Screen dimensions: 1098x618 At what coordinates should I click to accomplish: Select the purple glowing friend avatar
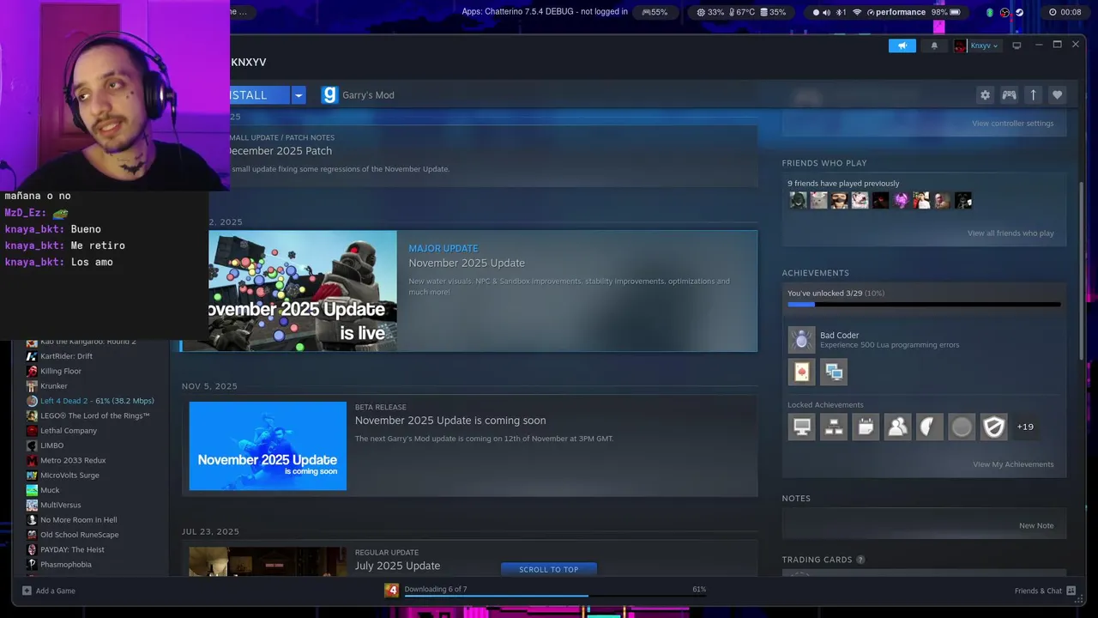point(901,200)
